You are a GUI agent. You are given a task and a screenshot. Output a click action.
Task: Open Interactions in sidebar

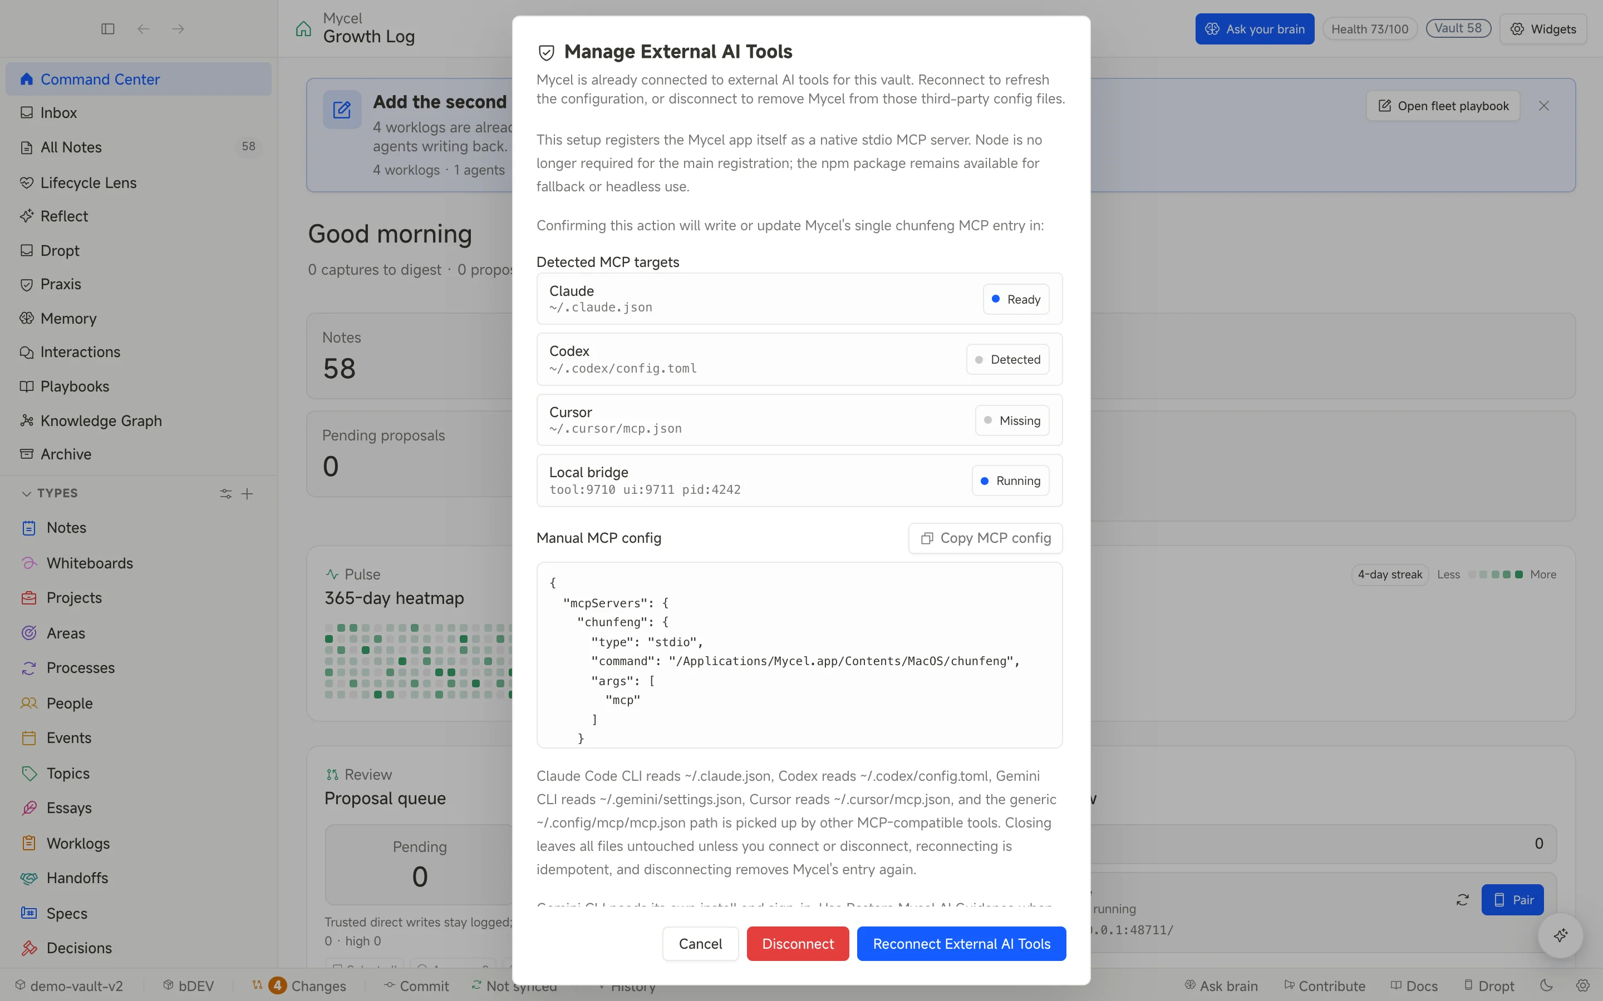139,352
